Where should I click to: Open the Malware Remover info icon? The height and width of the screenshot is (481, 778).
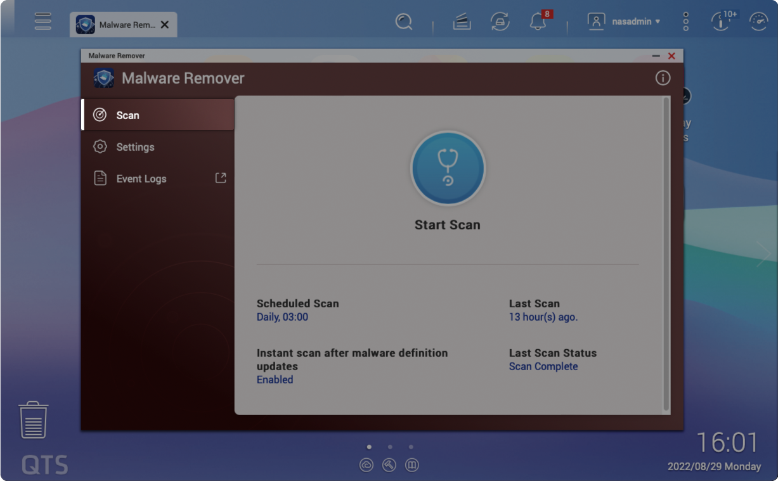point(663,78)
